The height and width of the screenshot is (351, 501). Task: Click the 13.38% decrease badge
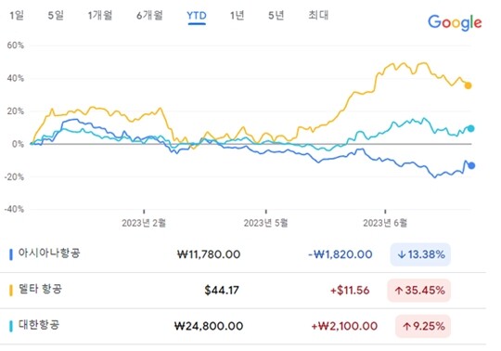point(420,254)
